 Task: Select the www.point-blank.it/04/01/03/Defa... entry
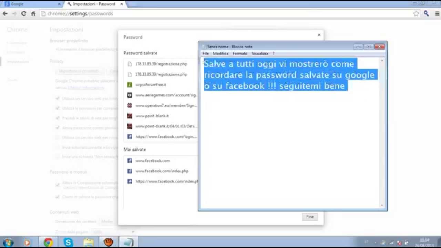[161, 126]
